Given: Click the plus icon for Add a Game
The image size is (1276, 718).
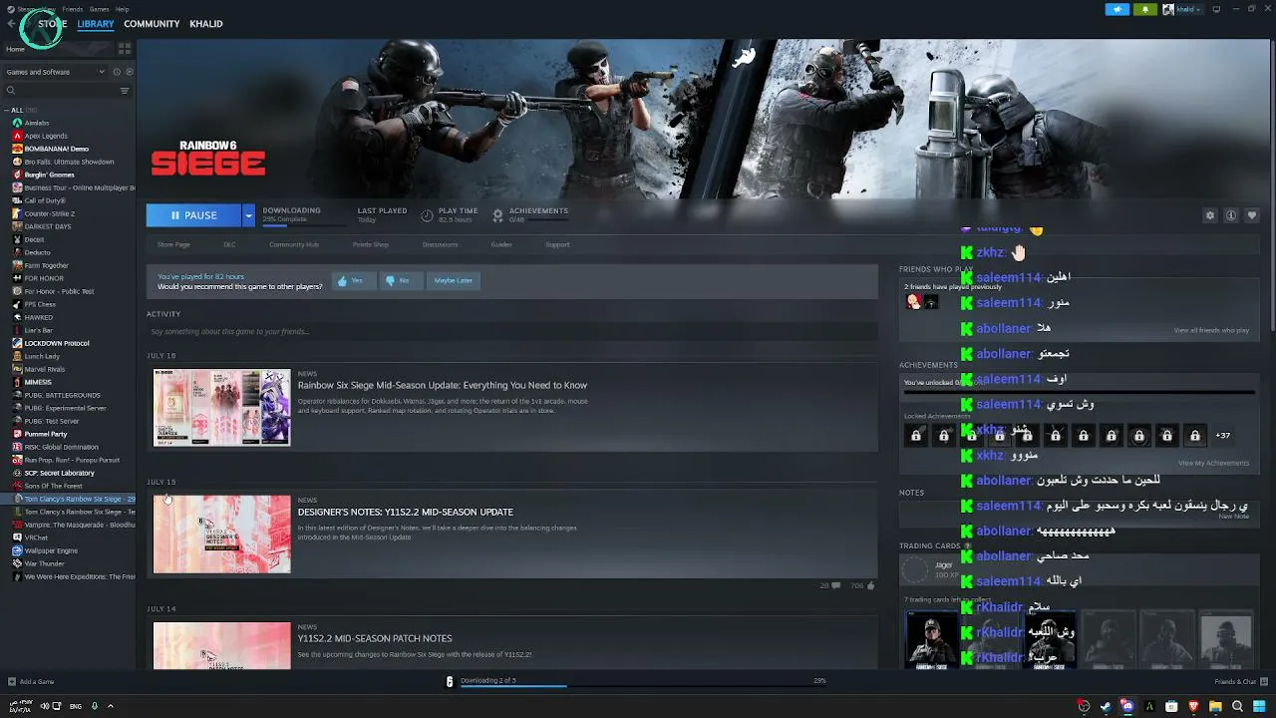Looking at the screenshot, I should point(11,682).
